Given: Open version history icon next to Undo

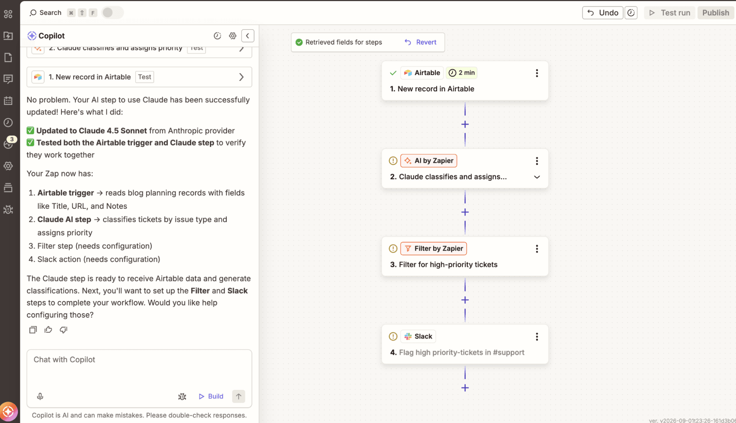Looking at the screenshot, I should click(x=631, y=13).
